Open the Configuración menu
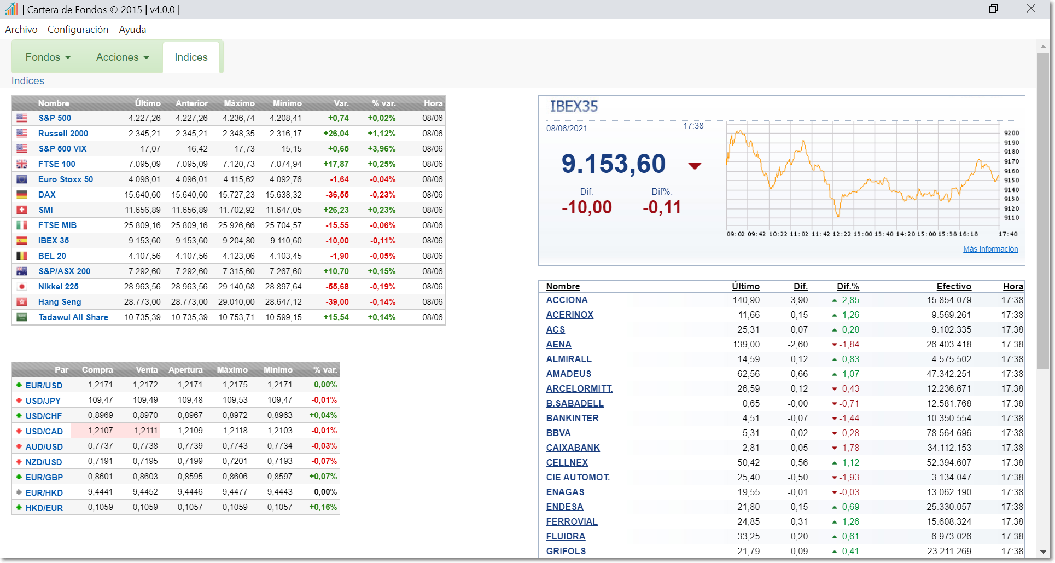The height and width of the screenshot is (563, 1055). tap(78, 30)
